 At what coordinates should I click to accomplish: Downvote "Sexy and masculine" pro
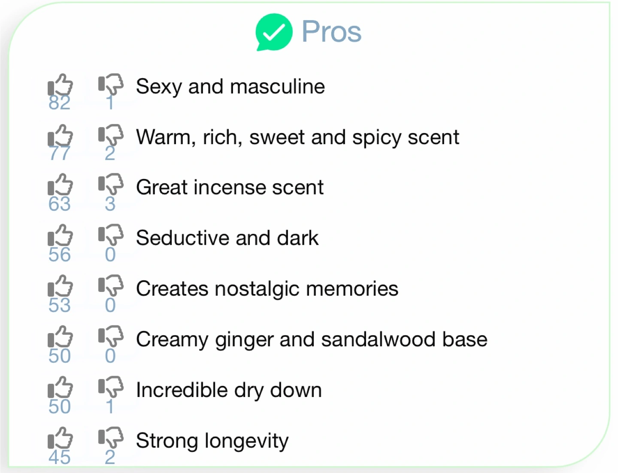(x=111, y=85)
